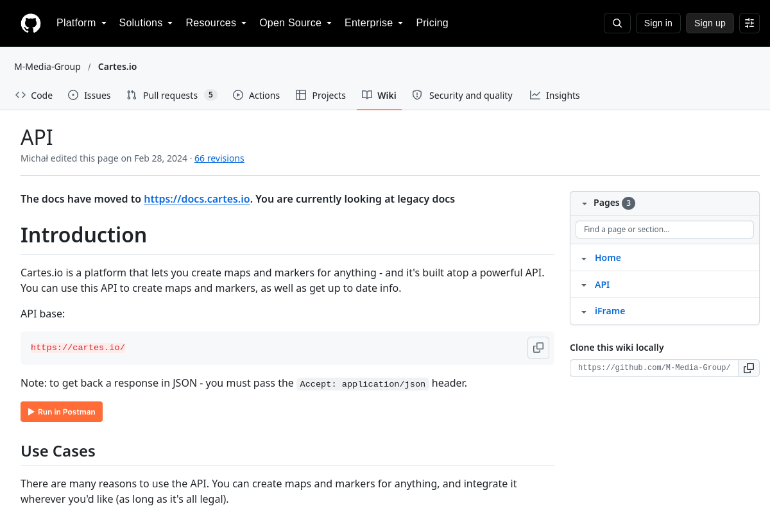Open the Home wiki page link
The width and height of the screenshot is (770, 513).
608,258
